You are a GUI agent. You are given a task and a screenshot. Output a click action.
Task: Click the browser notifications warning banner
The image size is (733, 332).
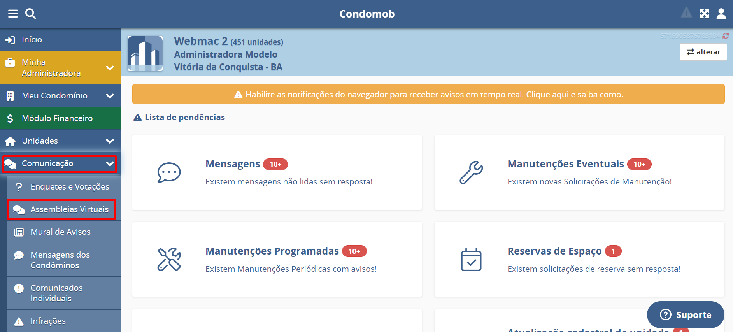(428, 94)
